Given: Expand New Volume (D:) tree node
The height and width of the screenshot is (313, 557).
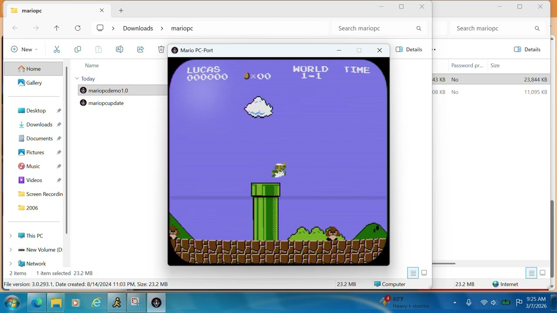Looking at the screenshot, I should tap(11, 250).
